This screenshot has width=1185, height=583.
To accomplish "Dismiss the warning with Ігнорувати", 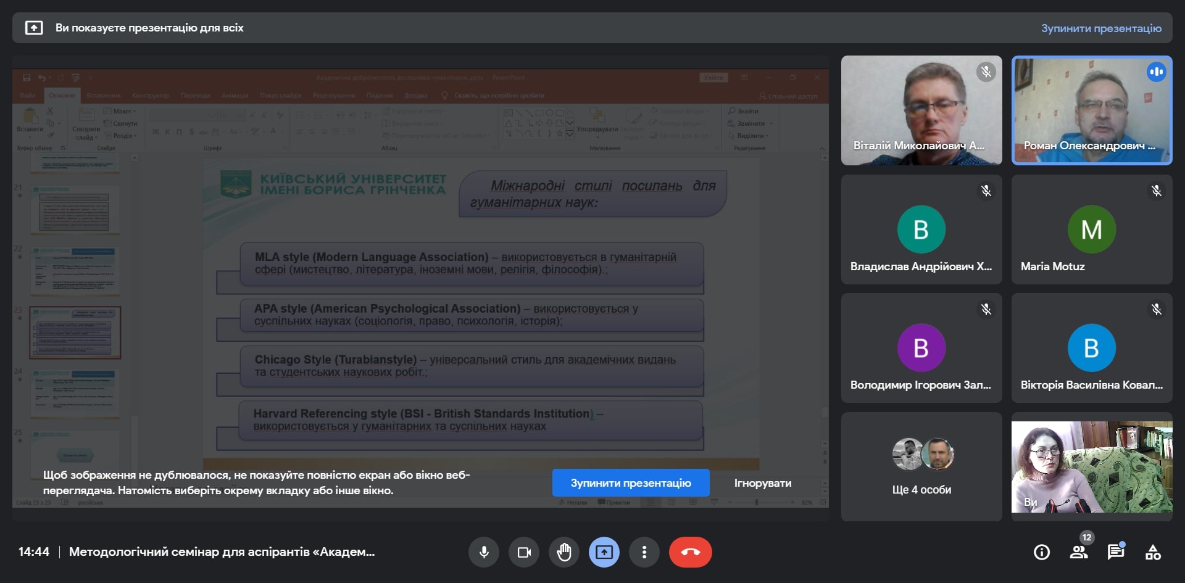I will (x=763, y=483).
